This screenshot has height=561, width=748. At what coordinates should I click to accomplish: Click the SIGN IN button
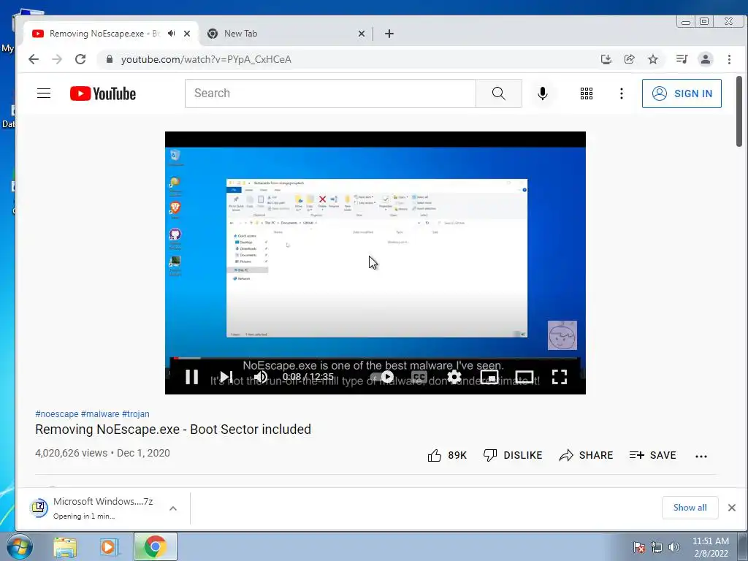tap(682, 93)
